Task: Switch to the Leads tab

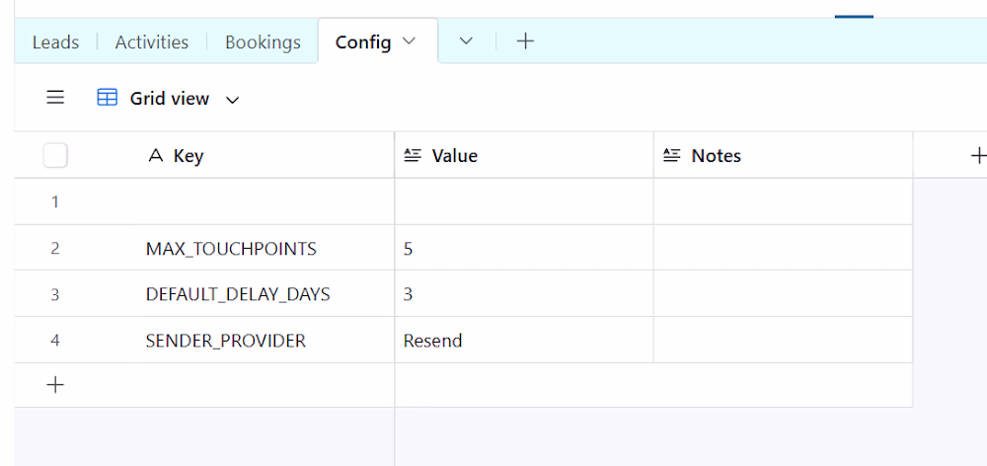Action: tap(55, 42)
